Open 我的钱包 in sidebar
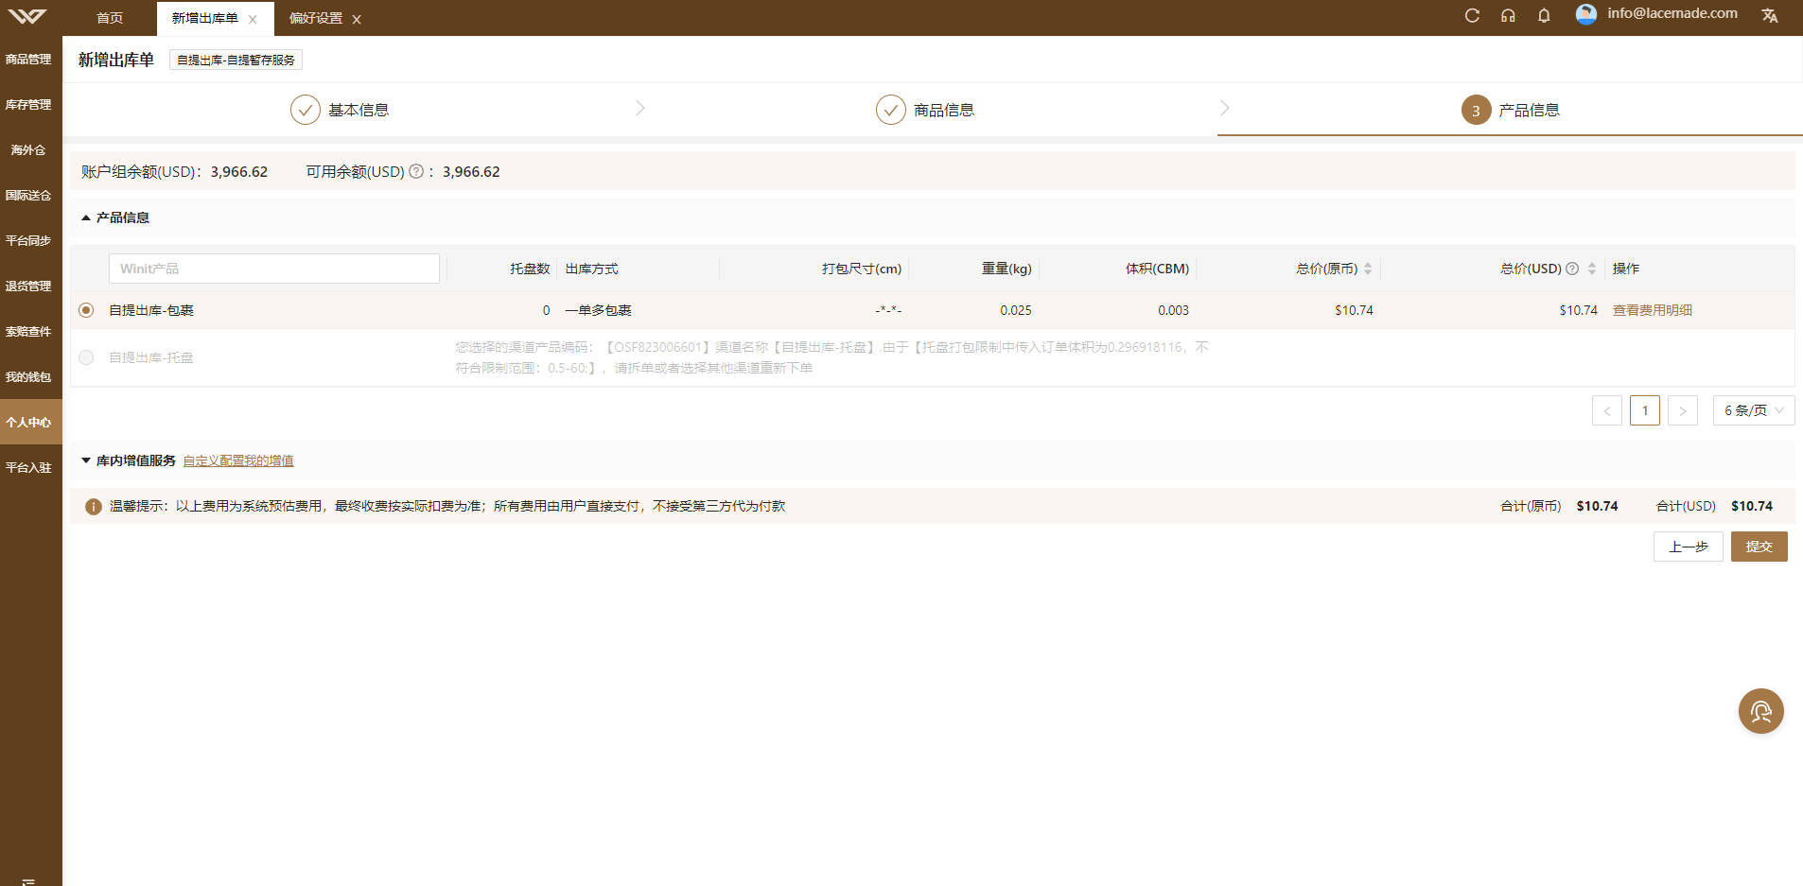 (28, 376)
